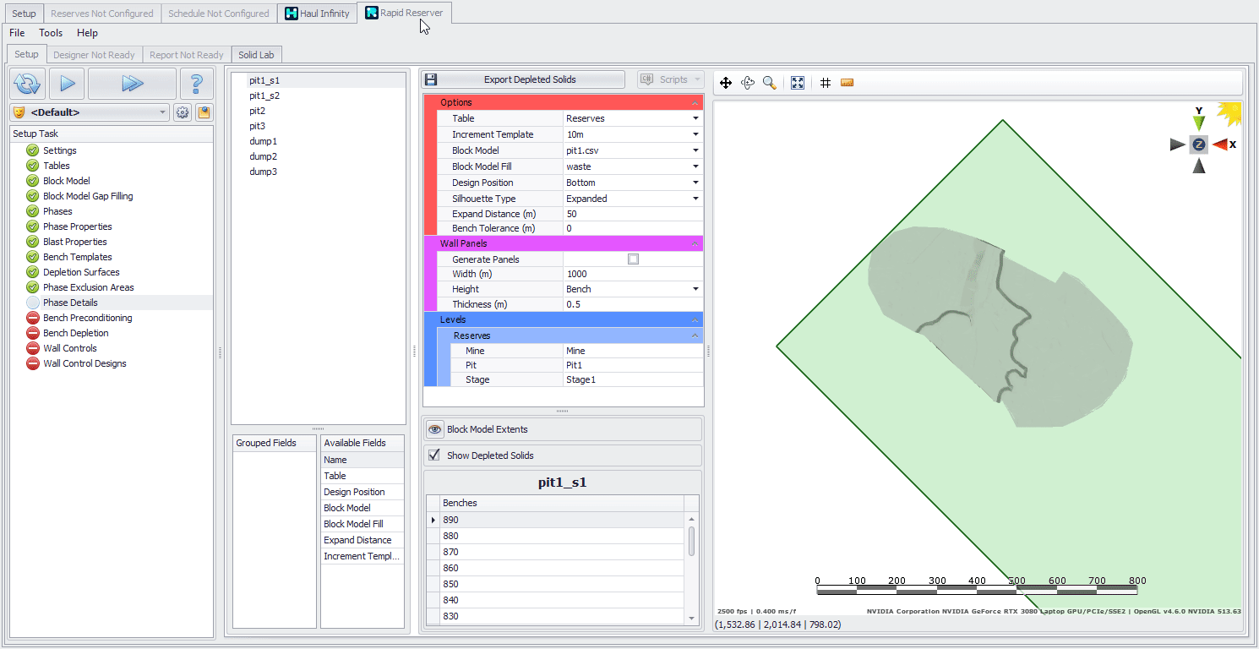Open the Silhouette Type dropdown
The width and height of the screenshot is (1259, 649).
click(x=695, y=199)
